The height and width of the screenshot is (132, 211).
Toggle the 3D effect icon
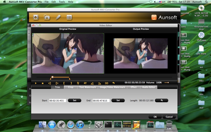[x=107, y=83]
